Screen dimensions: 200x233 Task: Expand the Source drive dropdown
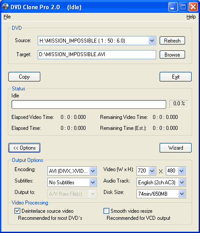(x=152, y=40)
